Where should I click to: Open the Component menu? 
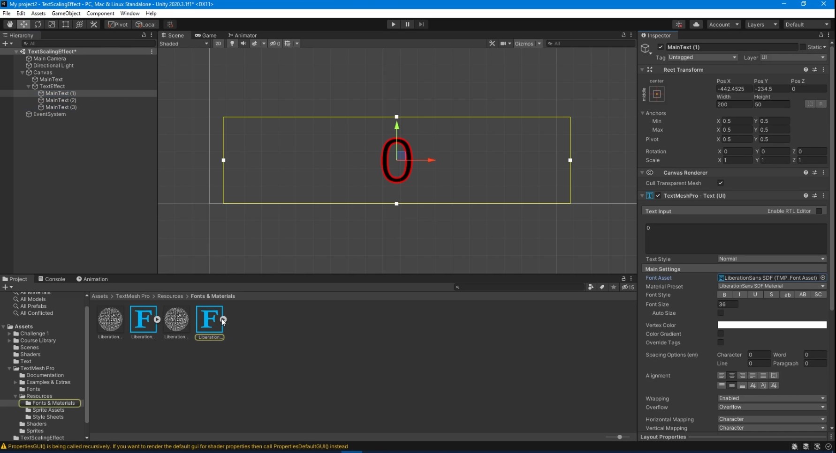[x=100, y=14]
